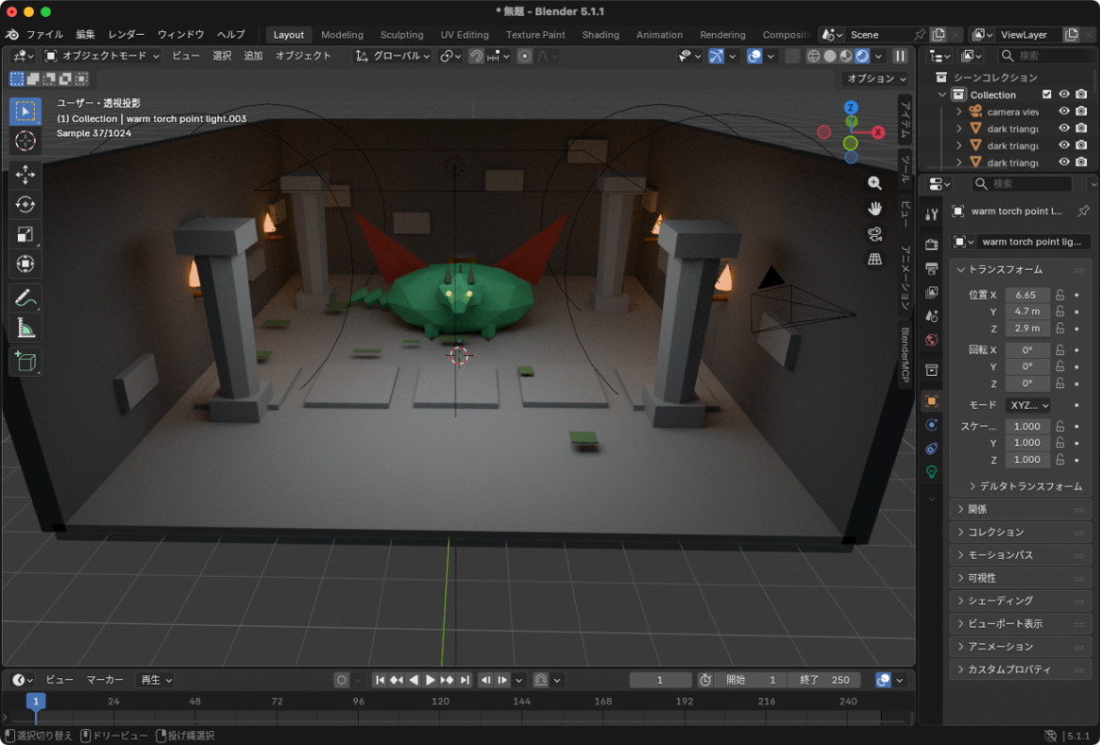Open the File menu
Viewport: 1100px width, 745px height.
[45, 35]
